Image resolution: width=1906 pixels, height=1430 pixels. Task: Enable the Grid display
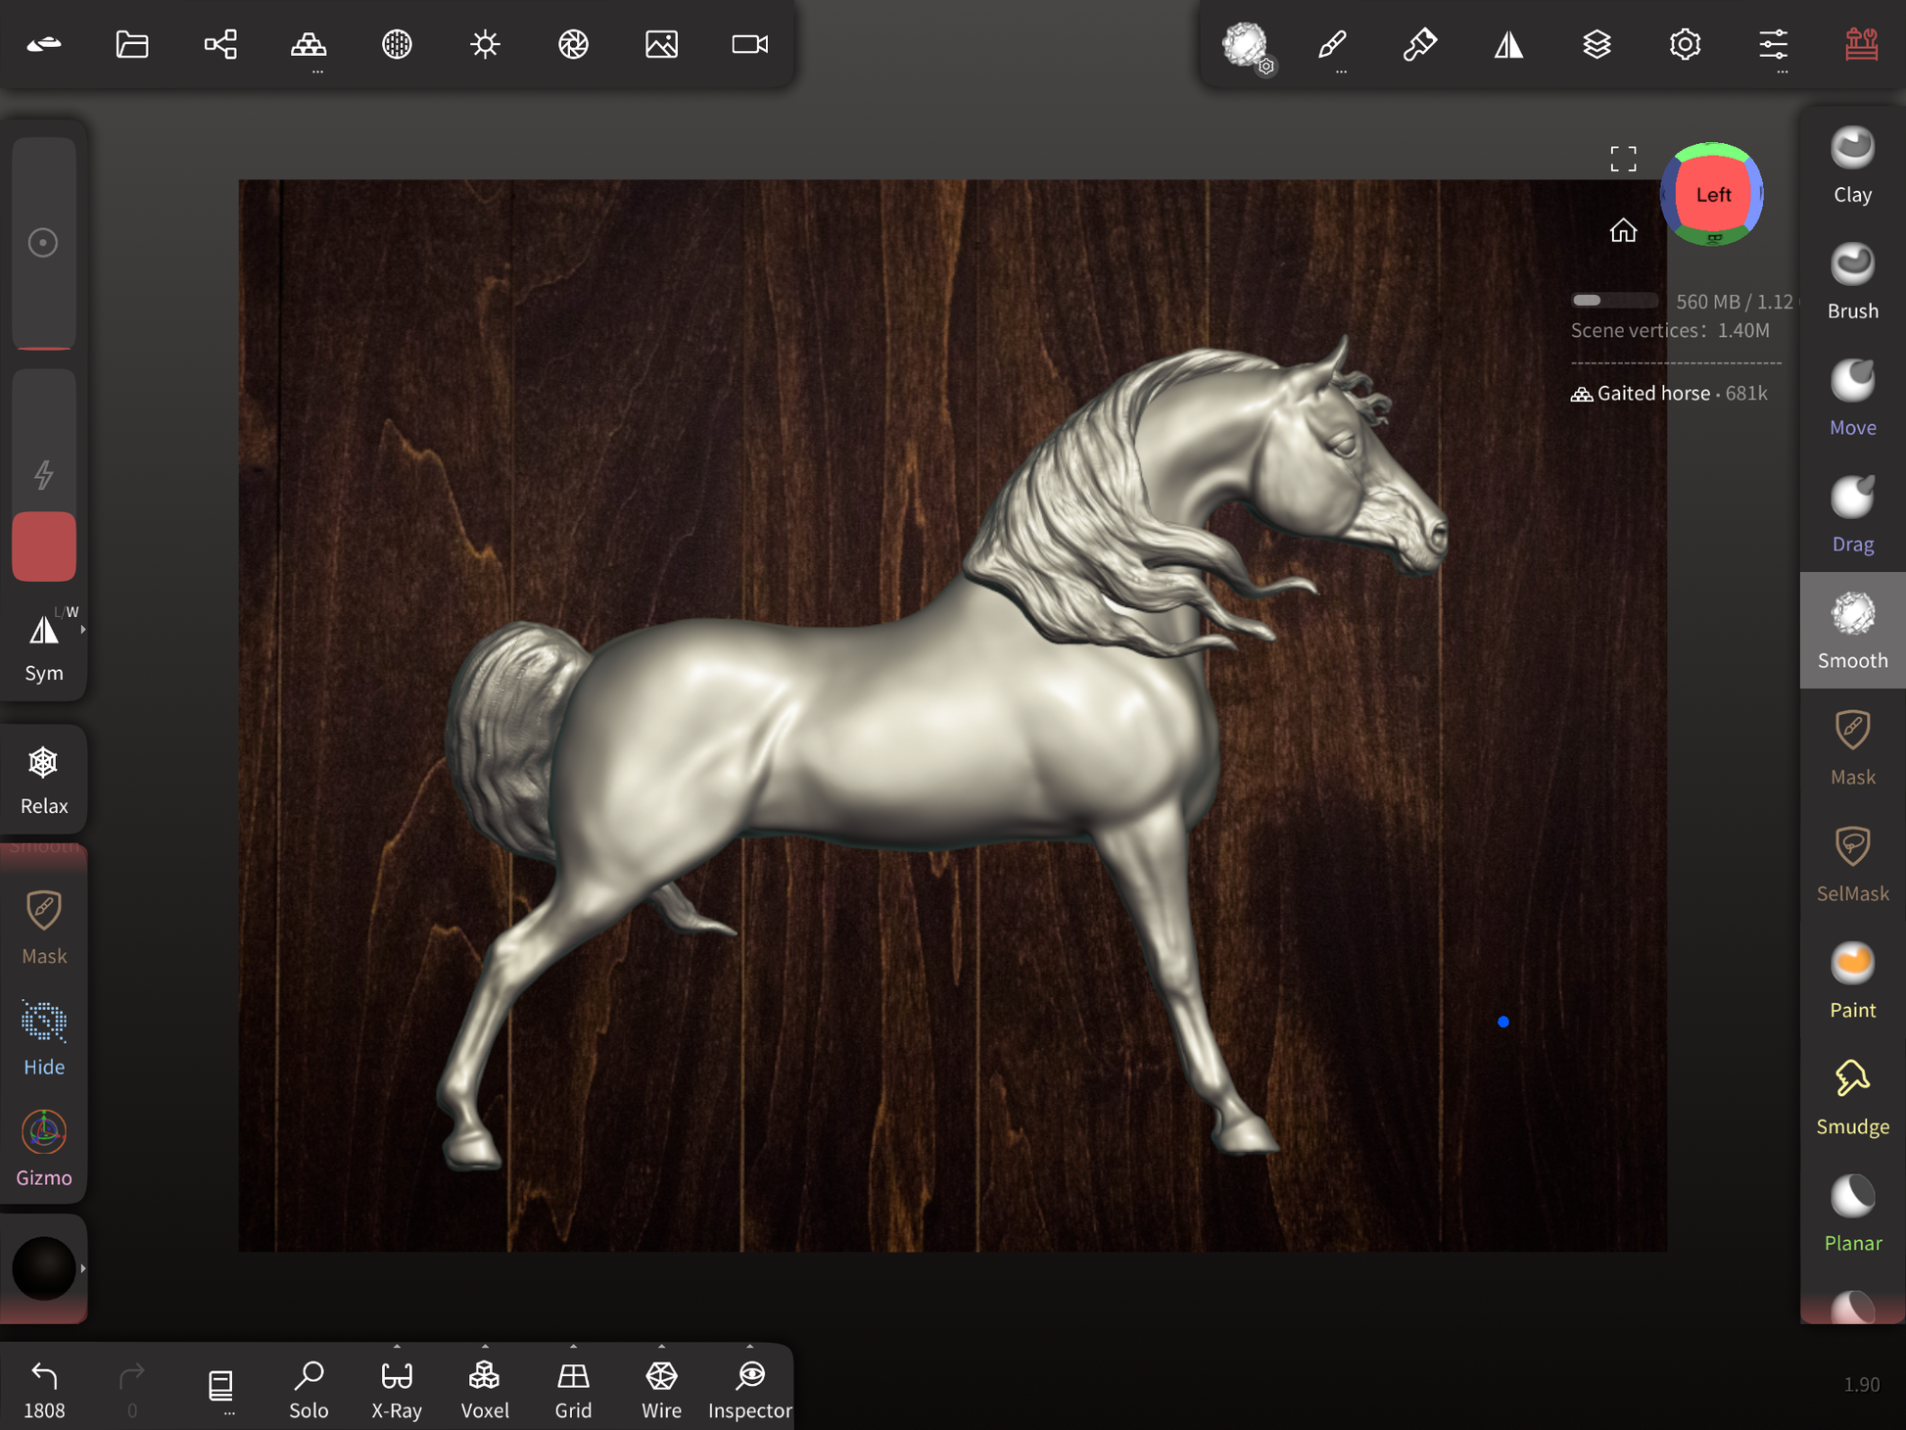[573, 1388]
